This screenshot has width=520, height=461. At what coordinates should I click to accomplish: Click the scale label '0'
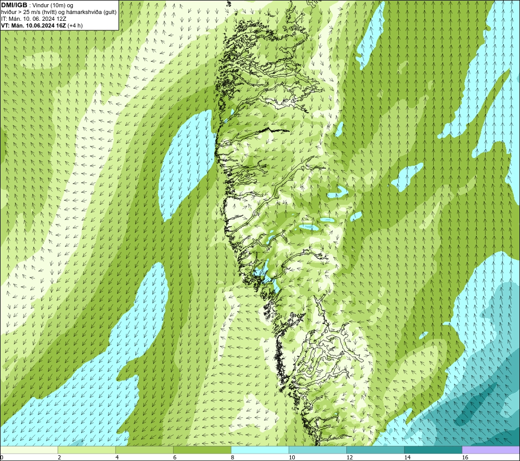pos(2,458)
